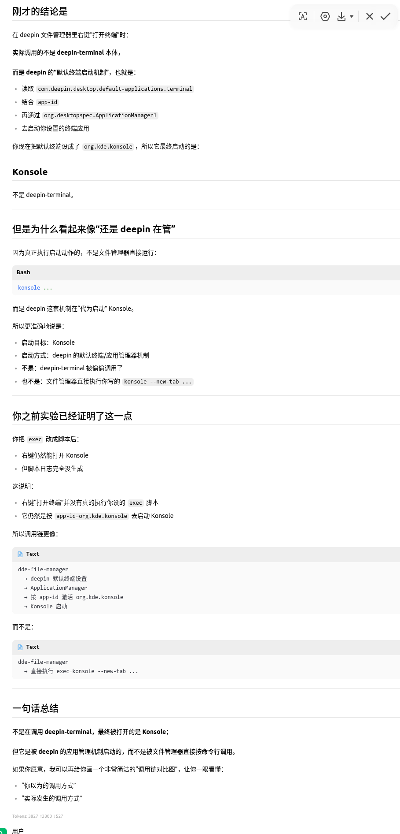
Task: Click the com.deepin.desktop.default-applications.terminal code text
Action: (115, 89)
